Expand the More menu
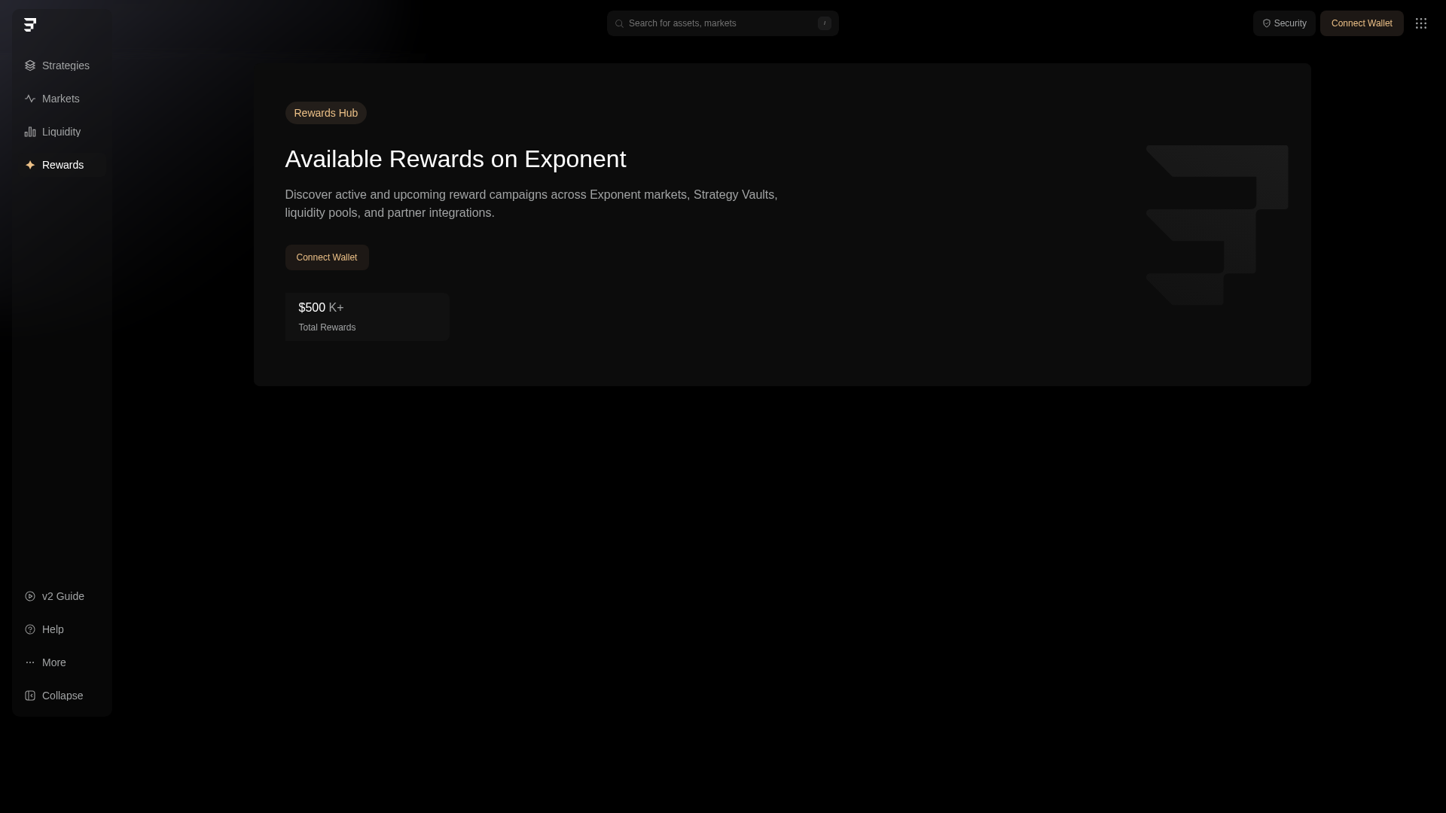Screen dimensions: 1446x813 [x=62, y=662]
